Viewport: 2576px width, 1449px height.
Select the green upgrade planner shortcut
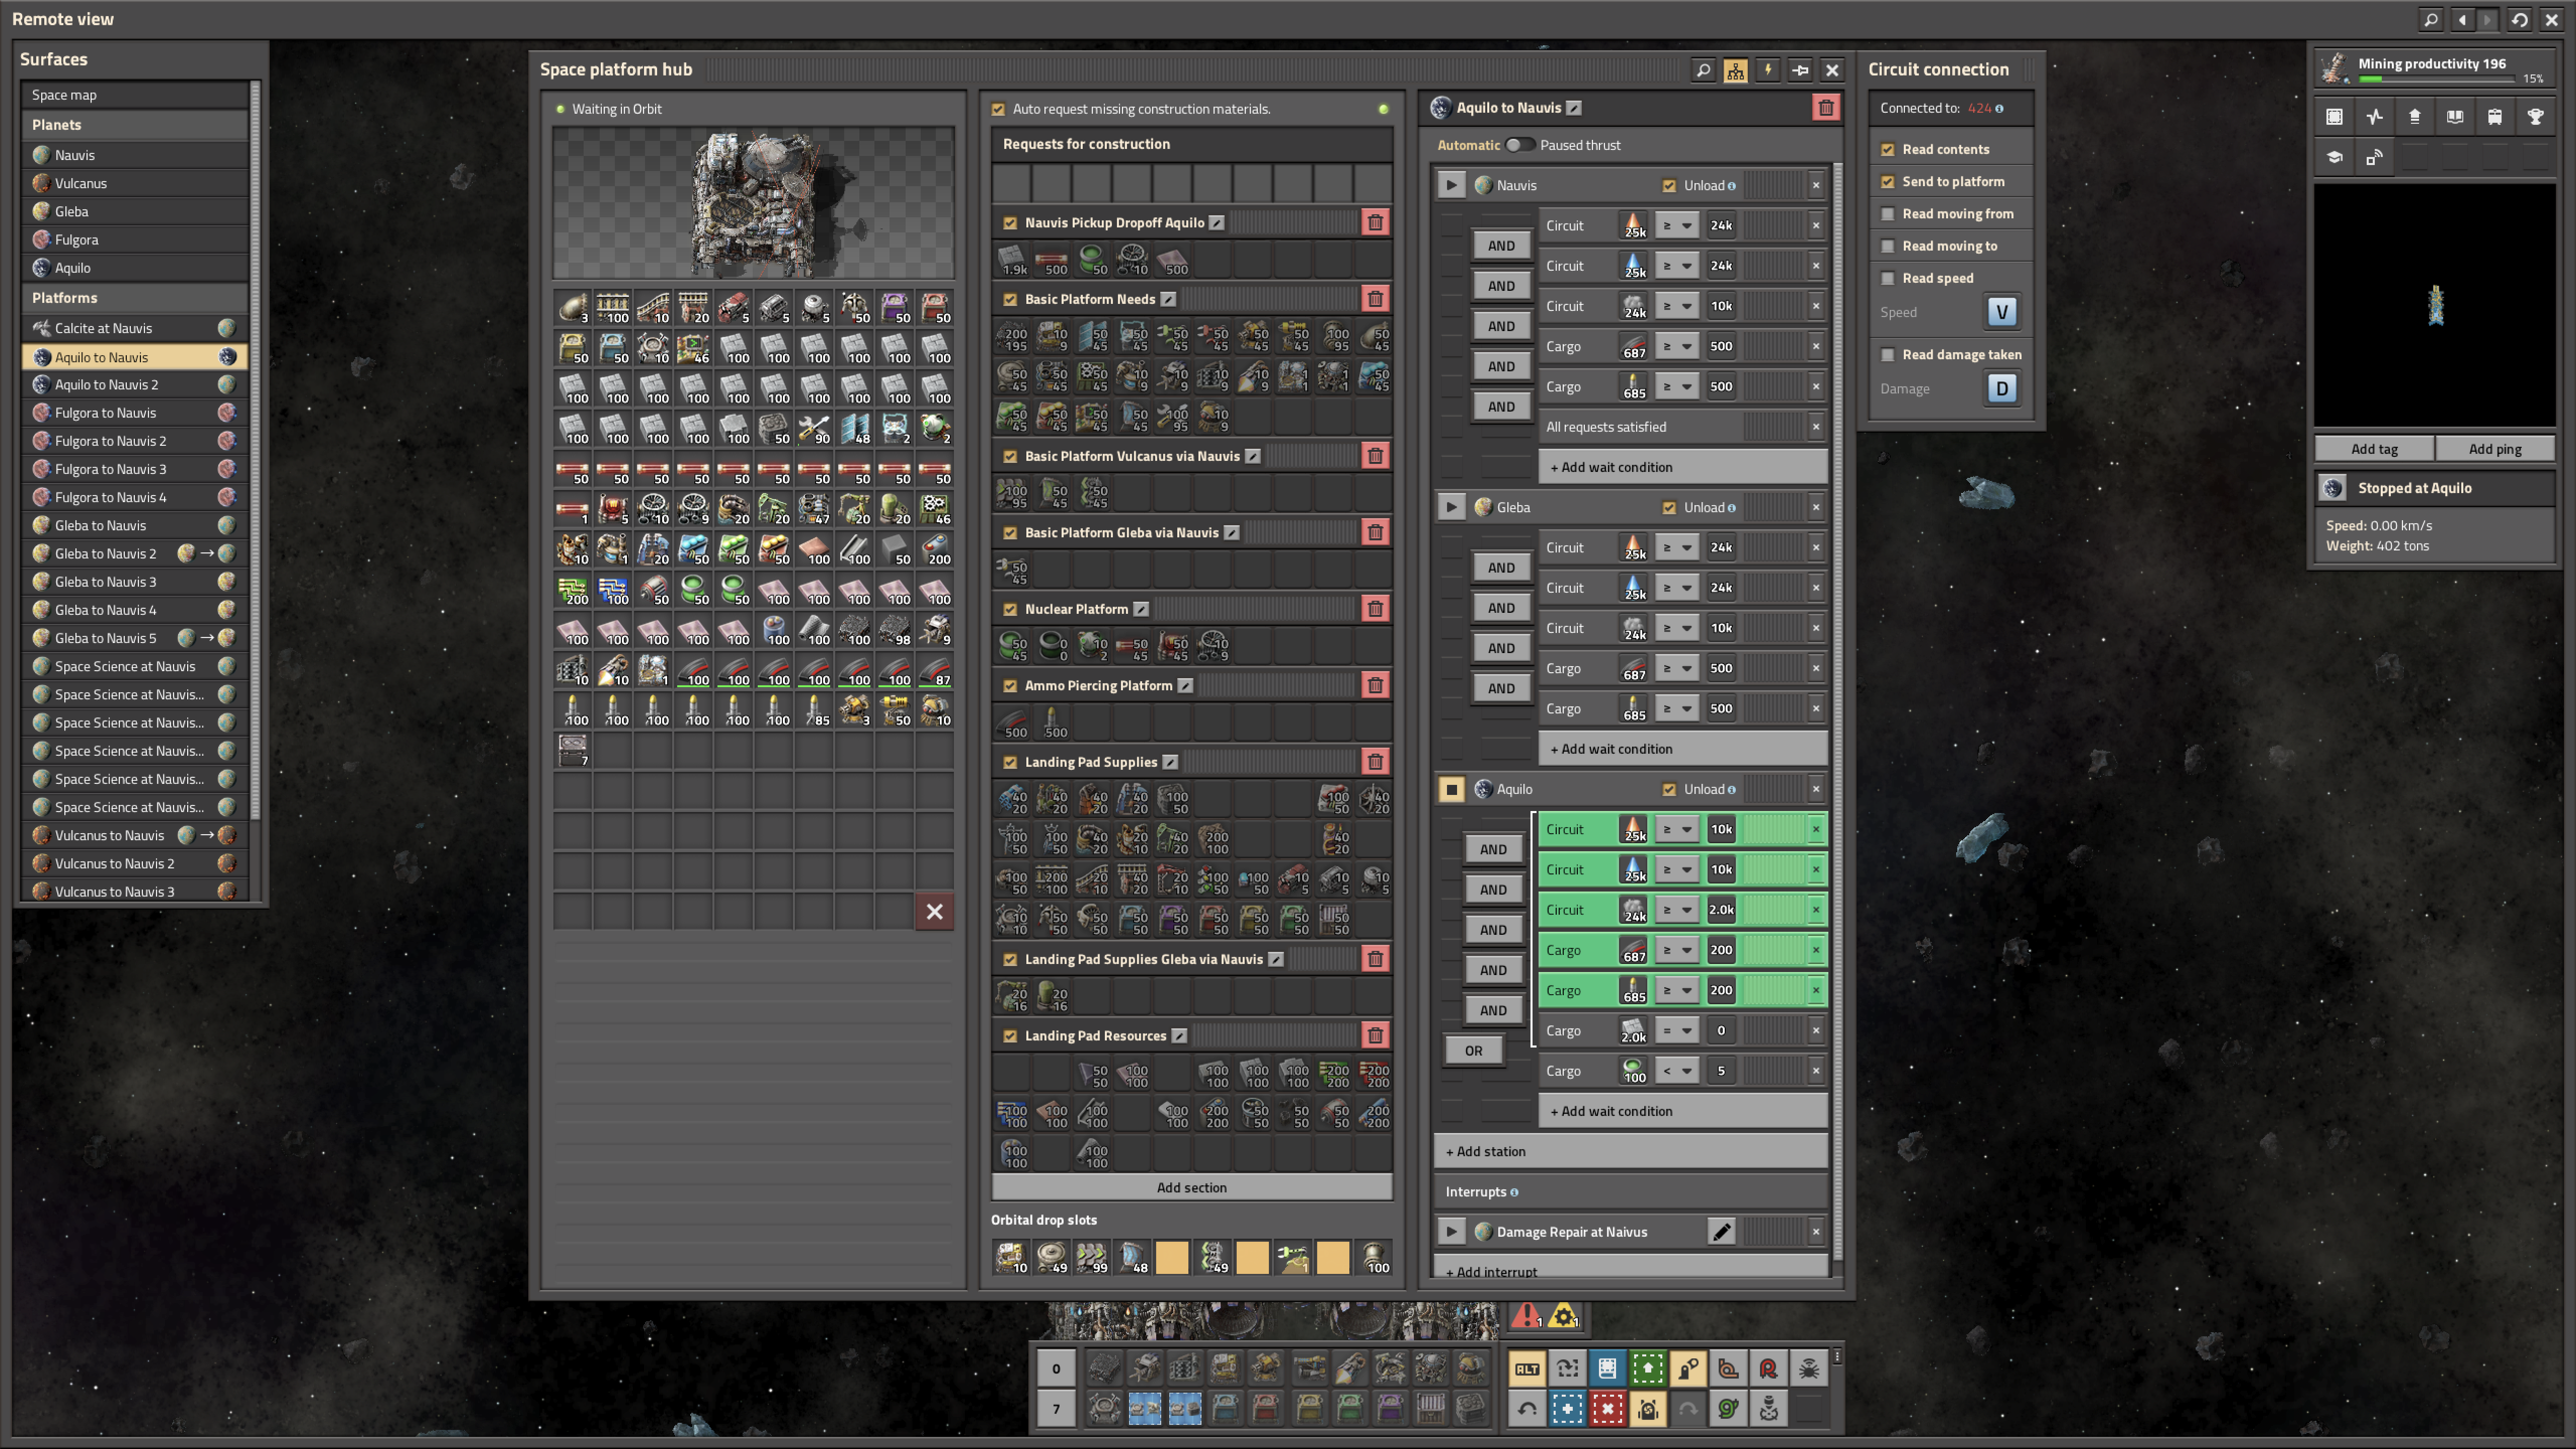click(x=1647, y=1369)
